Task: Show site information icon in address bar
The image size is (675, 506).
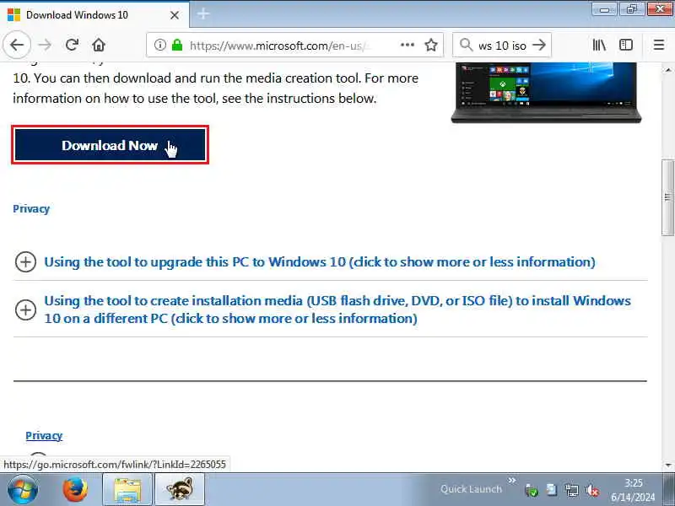Action: click(159, 45)
